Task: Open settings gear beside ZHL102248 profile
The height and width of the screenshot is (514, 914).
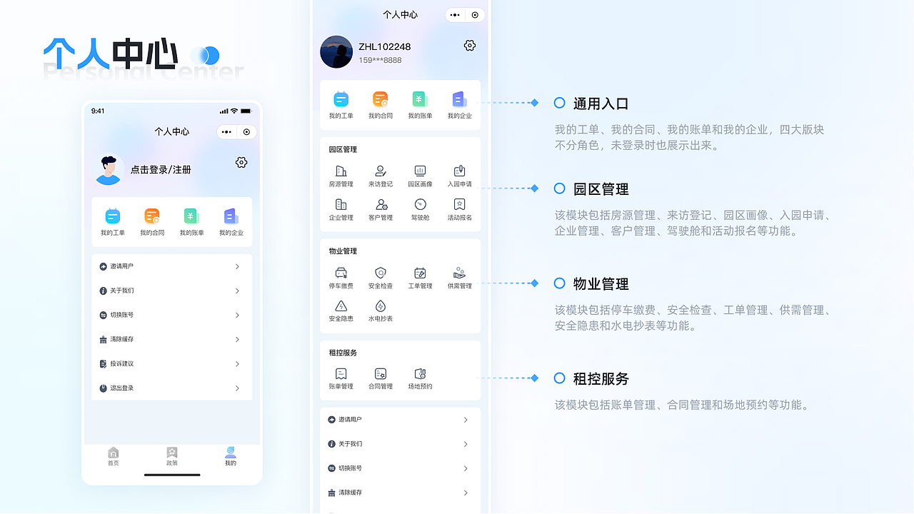Action: point(470,46)
